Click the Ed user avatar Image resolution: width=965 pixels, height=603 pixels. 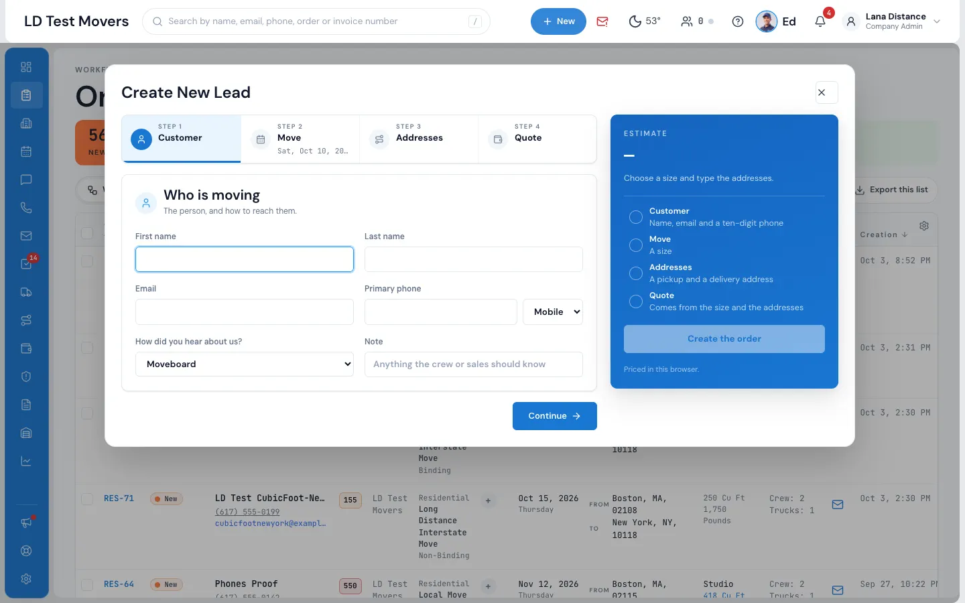click(766, 21)
